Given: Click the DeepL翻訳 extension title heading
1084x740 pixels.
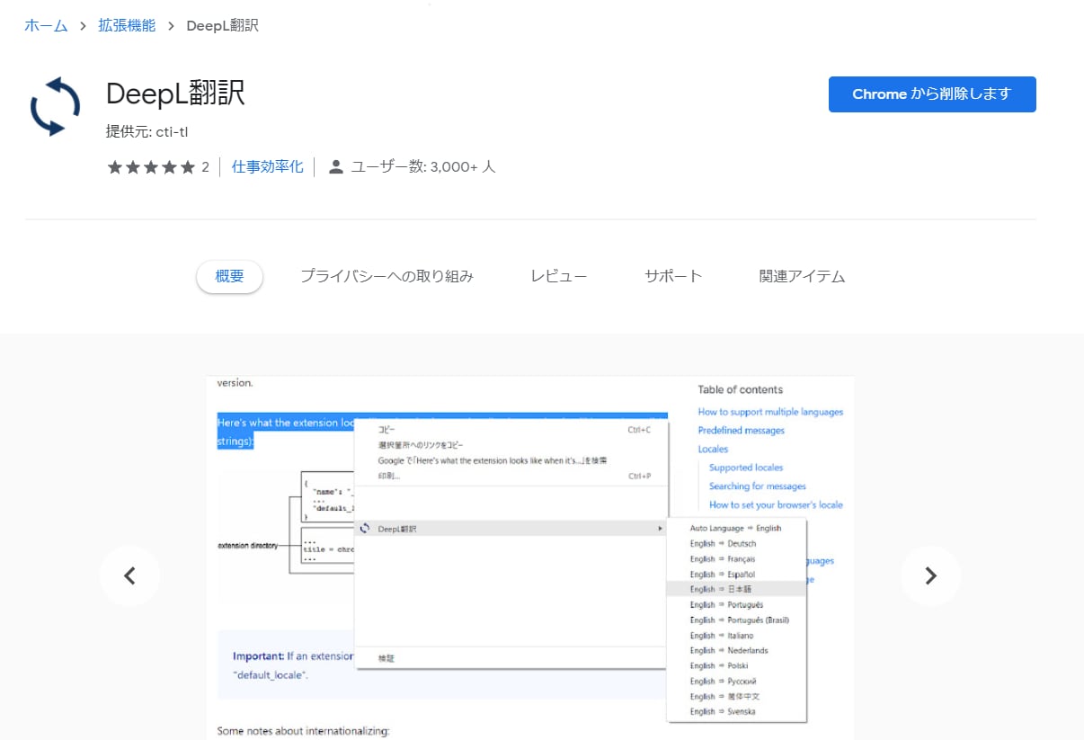Looking at the screenshot, I should click(175, 94).
